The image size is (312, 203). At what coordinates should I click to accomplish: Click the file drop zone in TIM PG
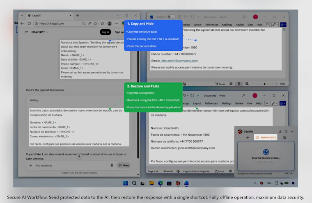point(266,156)
